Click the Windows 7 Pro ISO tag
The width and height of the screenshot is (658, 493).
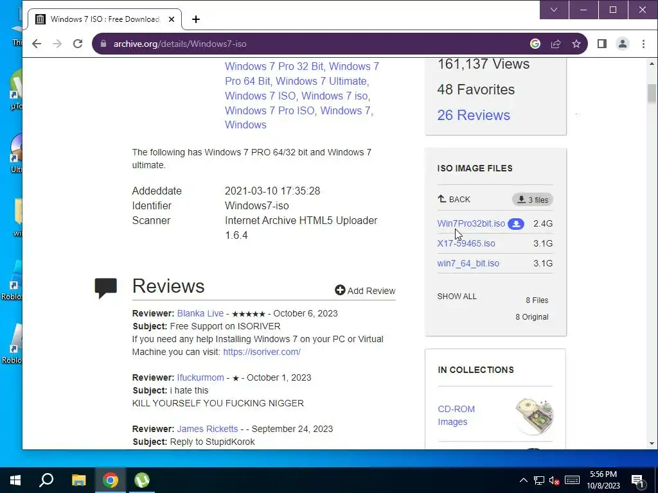point(269,110)
